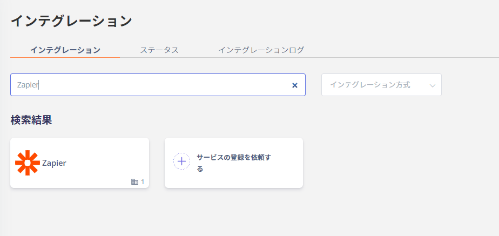Click the インテグレーション page title

[71, 21]
